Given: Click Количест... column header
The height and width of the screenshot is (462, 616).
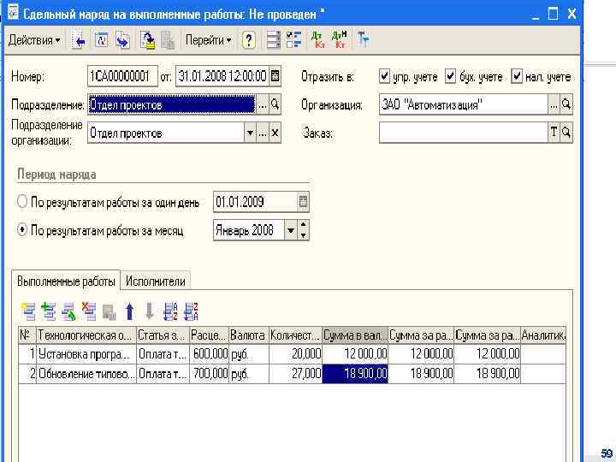Looking at the screenshot, I should (295, 335).
